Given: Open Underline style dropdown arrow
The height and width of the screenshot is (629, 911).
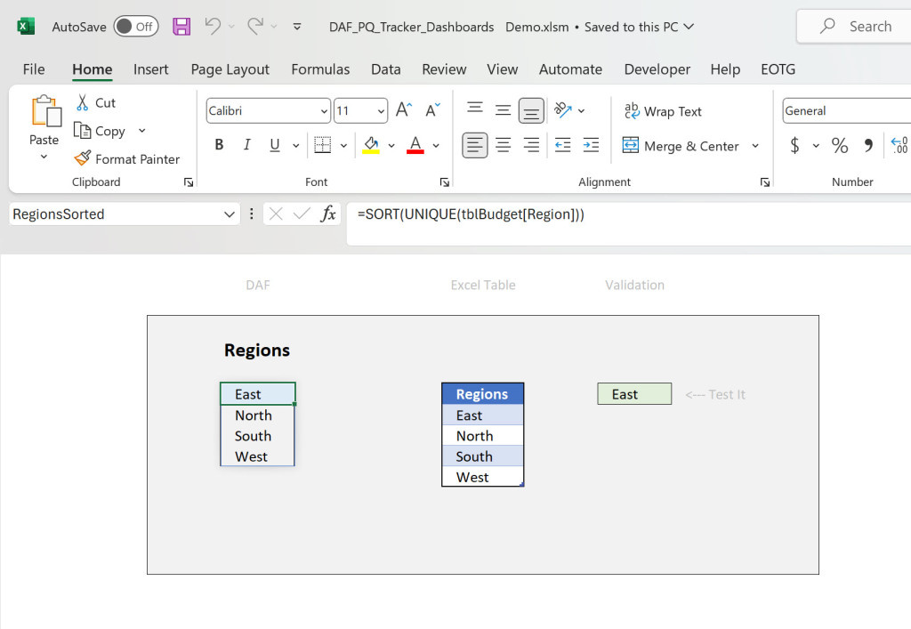Looking at the screenshot, I should coord(295,145).
